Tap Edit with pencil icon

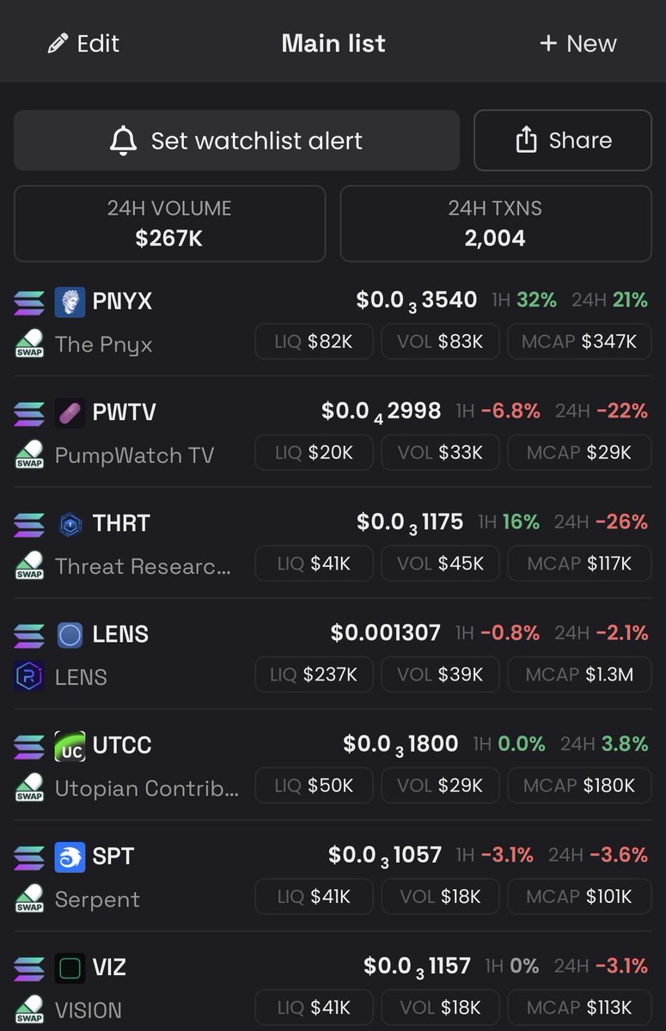click(x=83, y=44)
